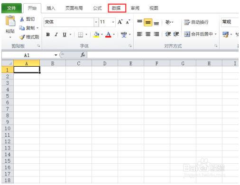Select the column D header
Image resolution: width=240 pixels, height=185 pixels.
click(x=105, y=63)
